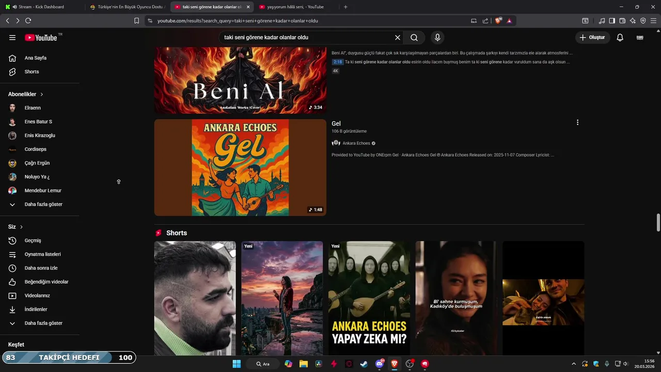Open the Abonelikler section chevron
This screenshot has height=372, width=661.
[42, 95]
